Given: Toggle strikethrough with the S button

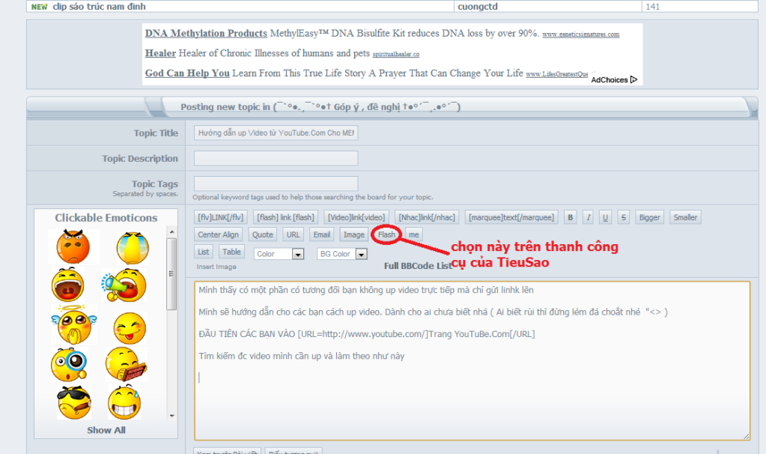Looking at the screenshot, I should [x=623, y=217].
